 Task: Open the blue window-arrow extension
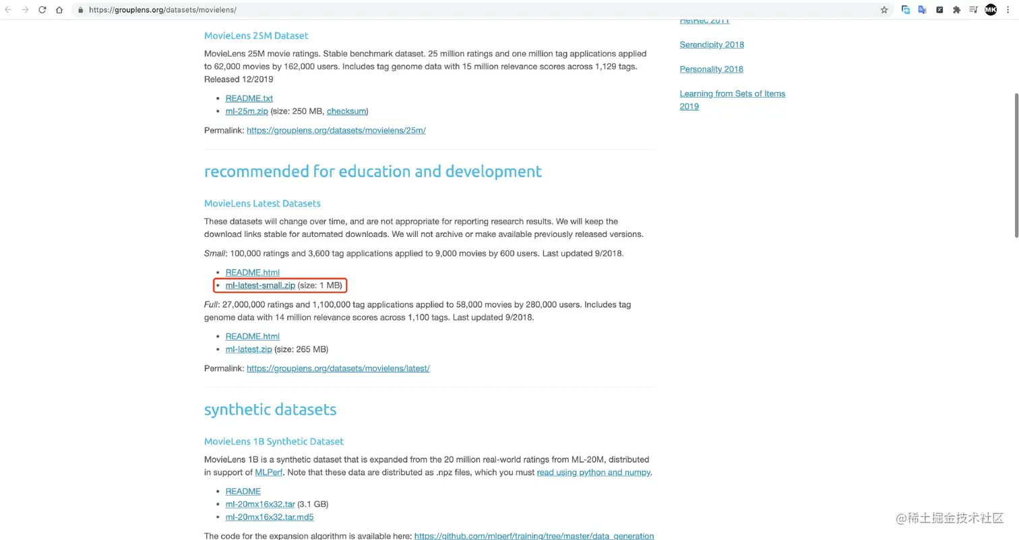[x=906, y=10]
